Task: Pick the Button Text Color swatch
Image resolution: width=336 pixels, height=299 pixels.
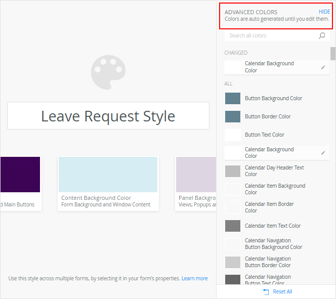Action: (x=233, y=135)
